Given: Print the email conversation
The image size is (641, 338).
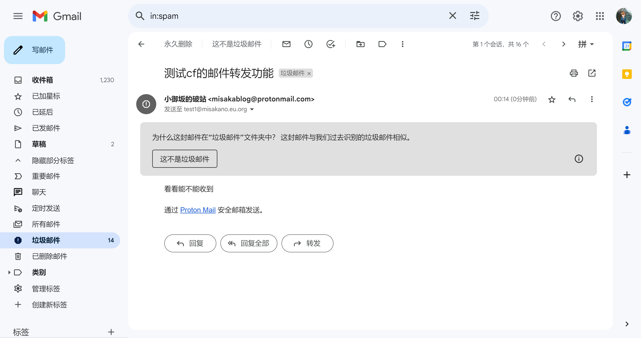Looking at the screenshot, I should 574,73.
